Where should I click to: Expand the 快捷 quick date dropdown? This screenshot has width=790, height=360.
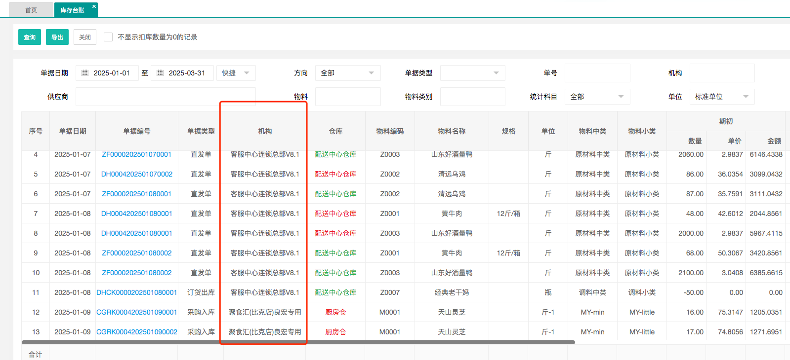(x=236, y=73)
